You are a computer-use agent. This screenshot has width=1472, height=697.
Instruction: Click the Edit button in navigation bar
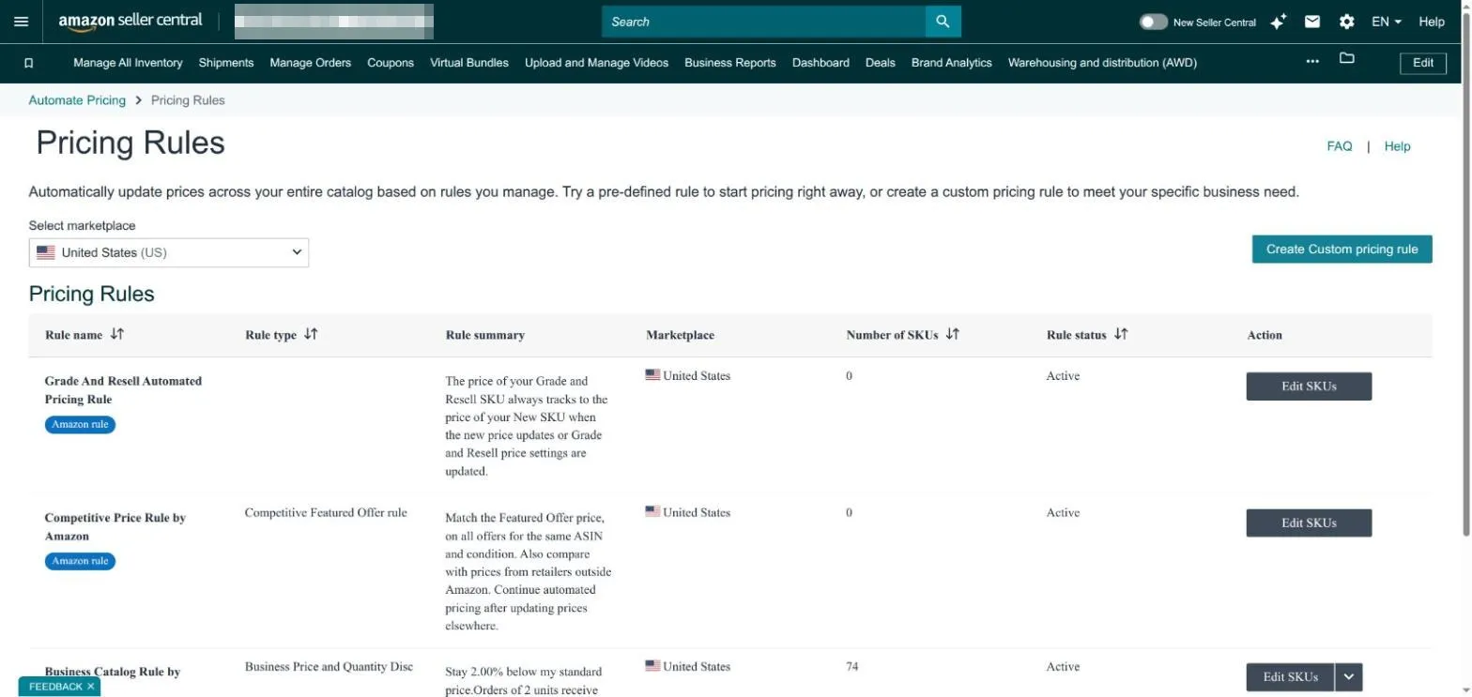[1423, 63]
